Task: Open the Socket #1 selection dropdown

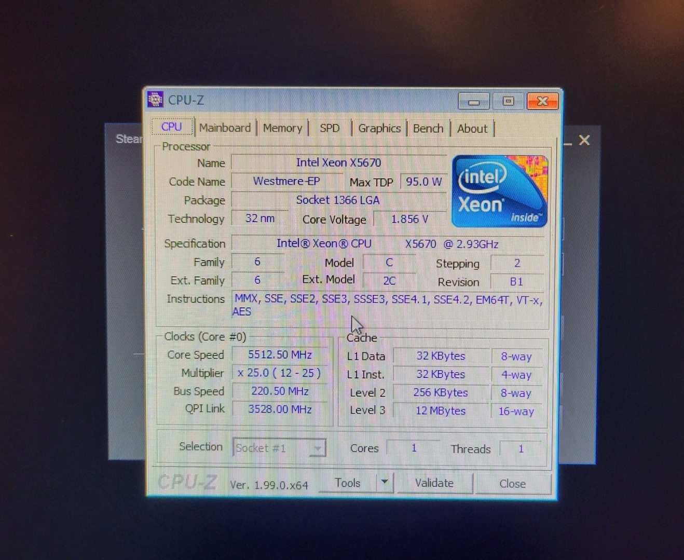Action: [x=279, y=448]
